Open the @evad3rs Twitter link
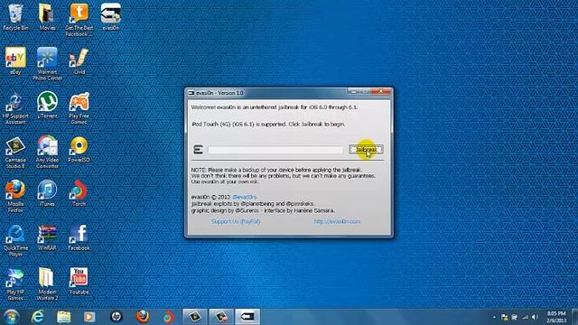This screenshot has width=578, height=325. point(245,197)
